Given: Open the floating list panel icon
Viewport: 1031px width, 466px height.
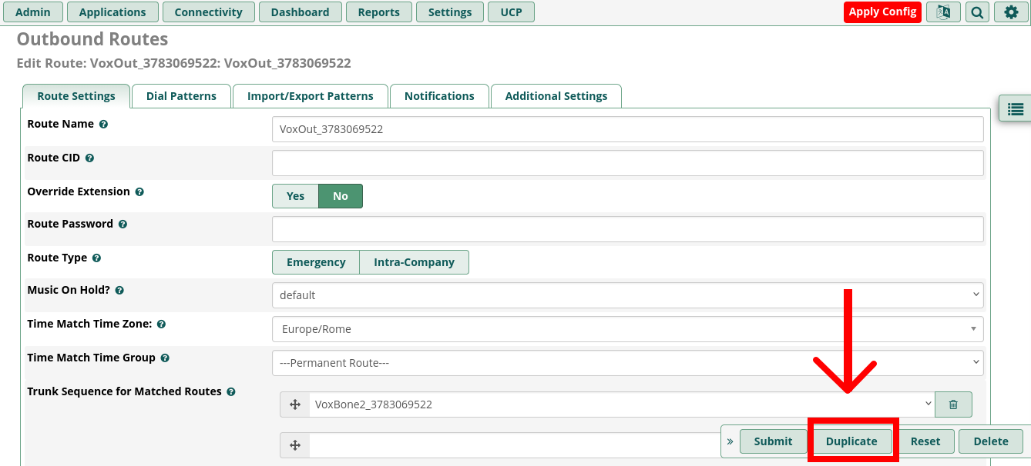Looking at the screenshot, I should [1015, 109].
